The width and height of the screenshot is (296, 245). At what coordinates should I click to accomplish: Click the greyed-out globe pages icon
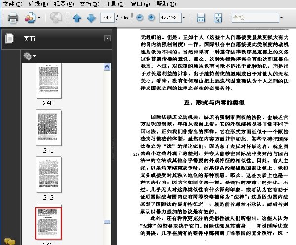tap(56, 18)
